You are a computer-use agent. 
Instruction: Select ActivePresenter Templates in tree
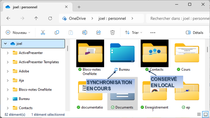click(x=39, y=62)
